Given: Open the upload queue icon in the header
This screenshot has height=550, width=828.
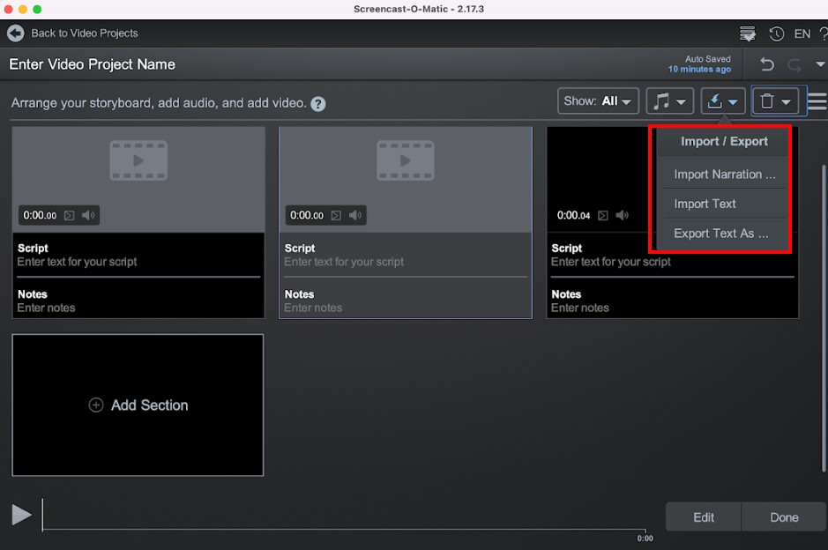Looking at the screenshot, I should pyautogui.click(x=747, y=33).
